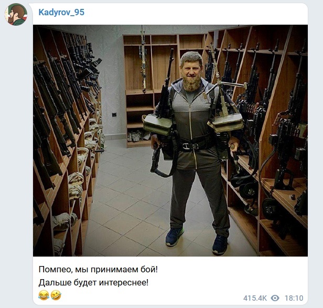
Task: Click the word "принимаем" in the caption
Action: 113,270
